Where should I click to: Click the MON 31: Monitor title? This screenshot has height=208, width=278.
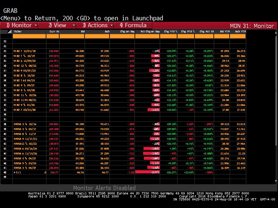click(252, 26)
